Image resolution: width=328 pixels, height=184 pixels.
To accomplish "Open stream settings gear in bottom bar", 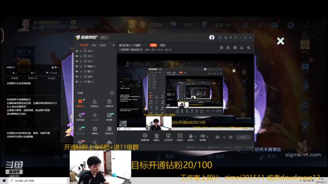I will coord(231,137).
